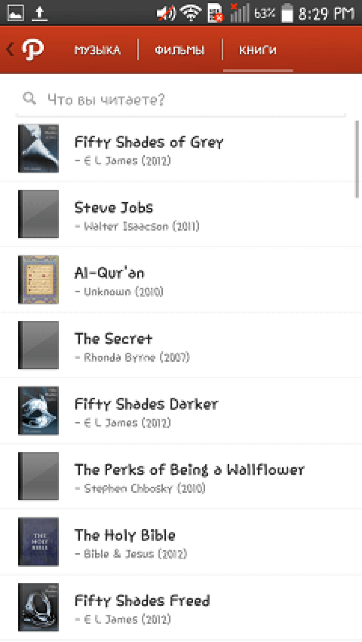Screen dimensions: 362x642
Task: Tap the upload notification icon in status bar
Action: (39, 13)
